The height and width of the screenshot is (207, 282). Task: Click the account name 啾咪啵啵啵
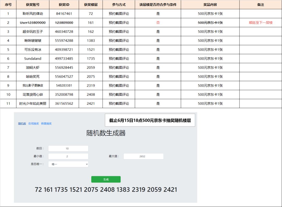point(33,41)
